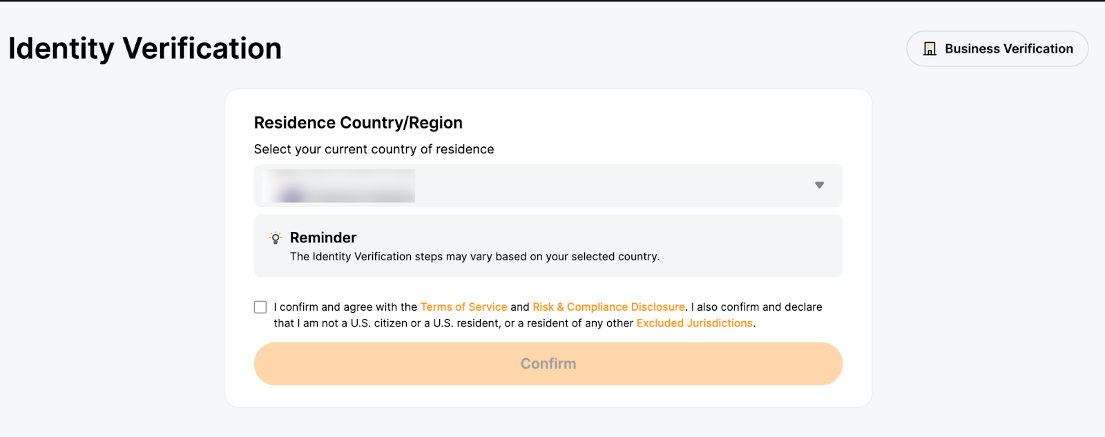Click the blurred country flag in the selector
This screenshot has width=1105, height=437.
[292, 194]
